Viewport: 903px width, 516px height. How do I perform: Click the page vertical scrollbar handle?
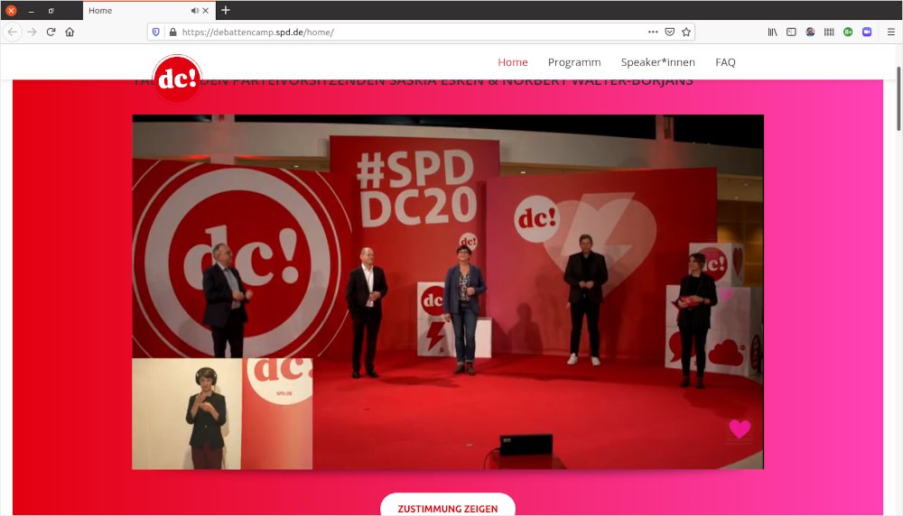pyautogui.click(x=898, y=99)
